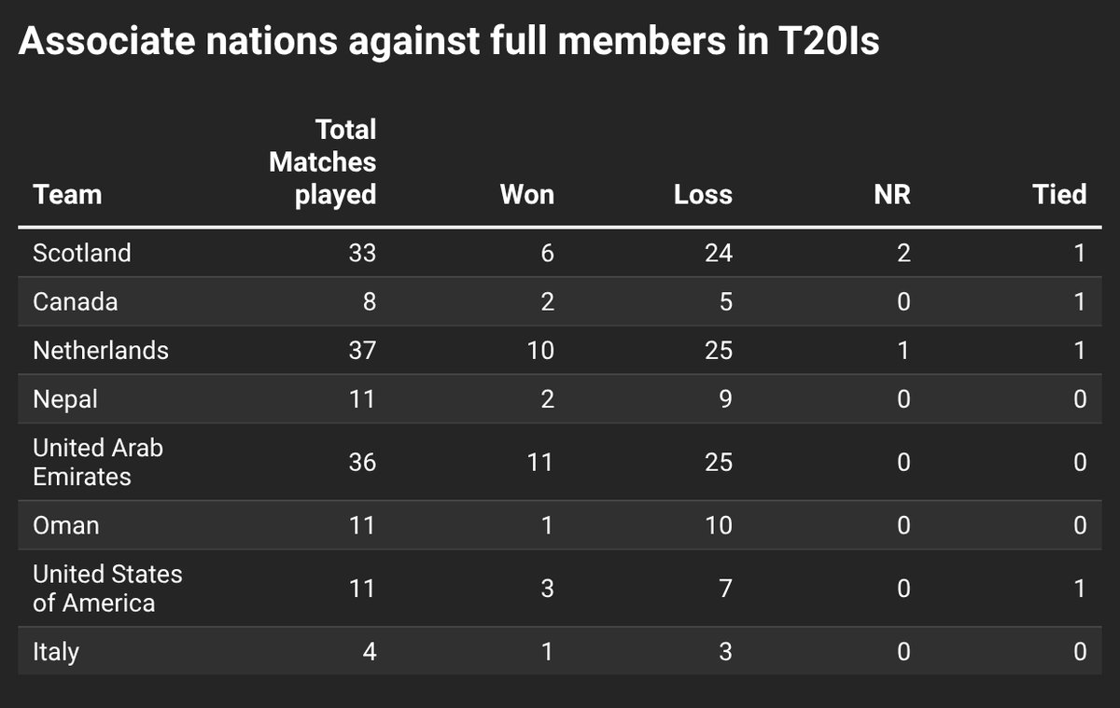Click the "Tied" column header
This screenshot has height=708, width=1120.
1059,194
